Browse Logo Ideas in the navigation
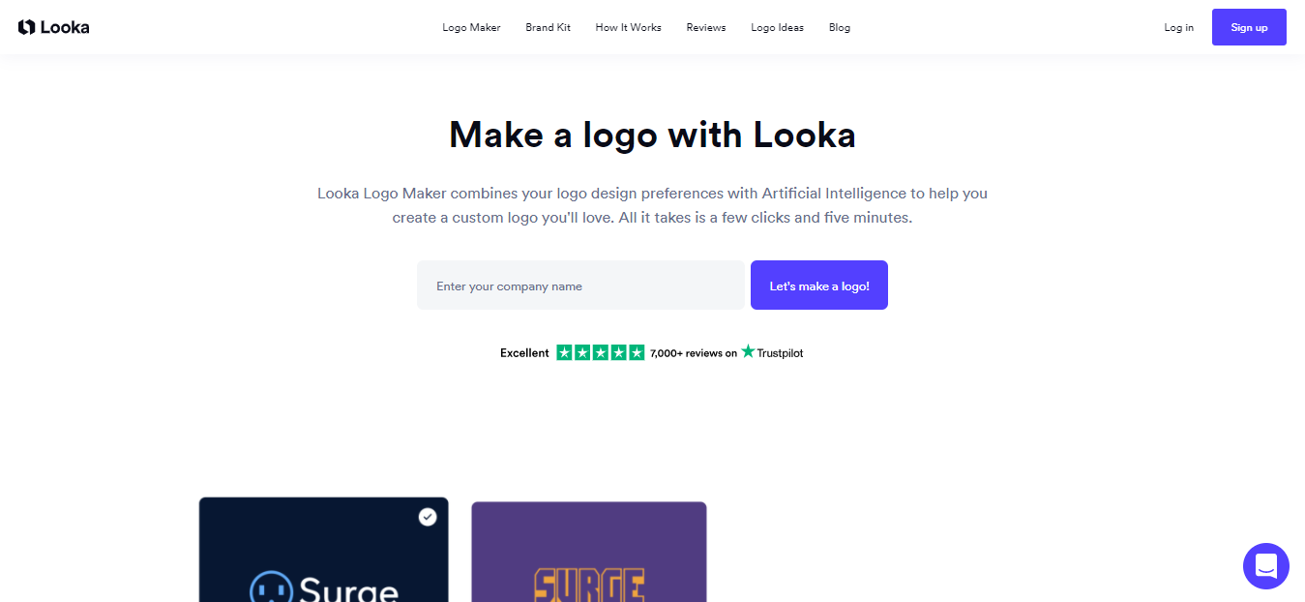The image size is (1305, 602). pos(778,27)
